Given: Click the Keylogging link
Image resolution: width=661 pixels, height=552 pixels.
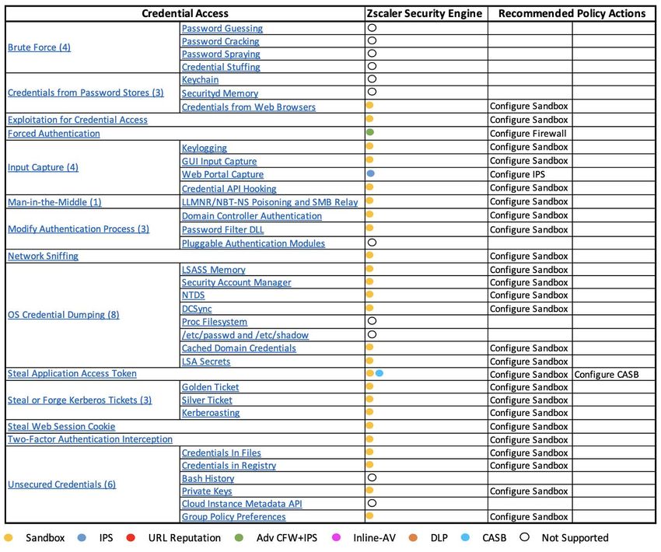Looking at the screenshot, I should pos(205,148).
